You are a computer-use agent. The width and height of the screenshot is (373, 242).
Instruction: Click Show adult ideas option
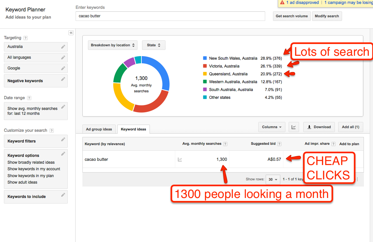[22, 182]
